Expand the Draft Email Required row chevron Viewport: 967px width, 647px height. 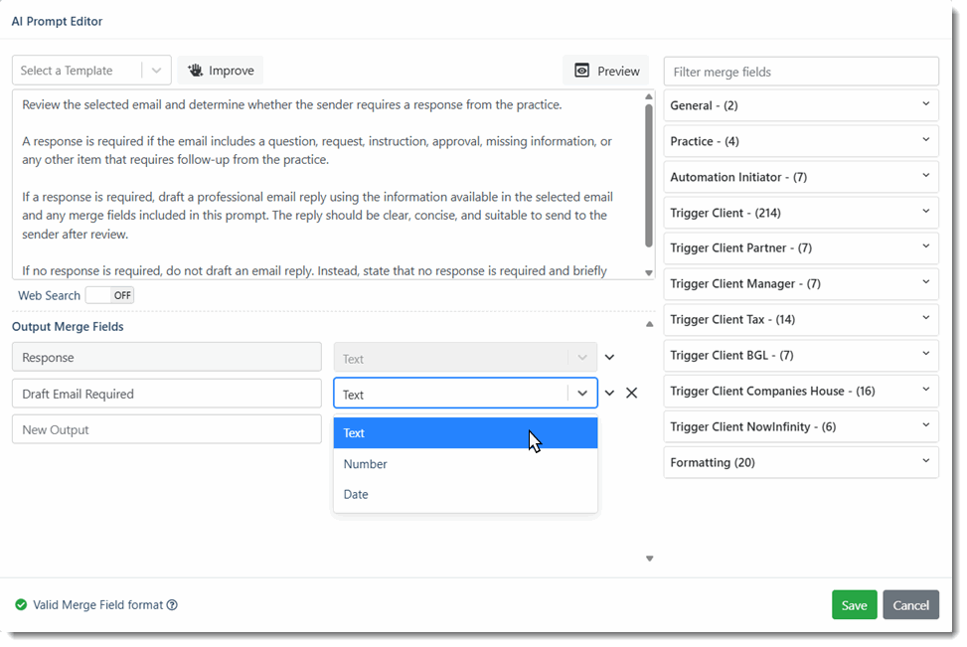pyautogui.click(x=609, y=393)
